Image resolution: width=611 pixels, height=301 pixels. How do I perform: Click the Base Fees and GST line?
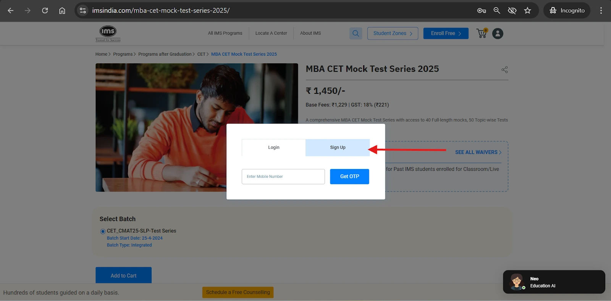click(x=347, y=105)
